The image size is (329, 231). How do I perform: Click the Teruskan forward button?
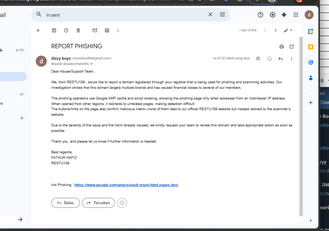tap(98, 203)
